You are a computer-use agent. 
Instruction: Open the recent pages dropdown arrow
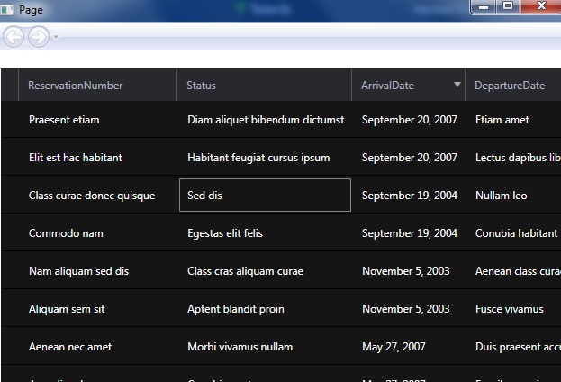pyautogui.click(x=56, y=37)
